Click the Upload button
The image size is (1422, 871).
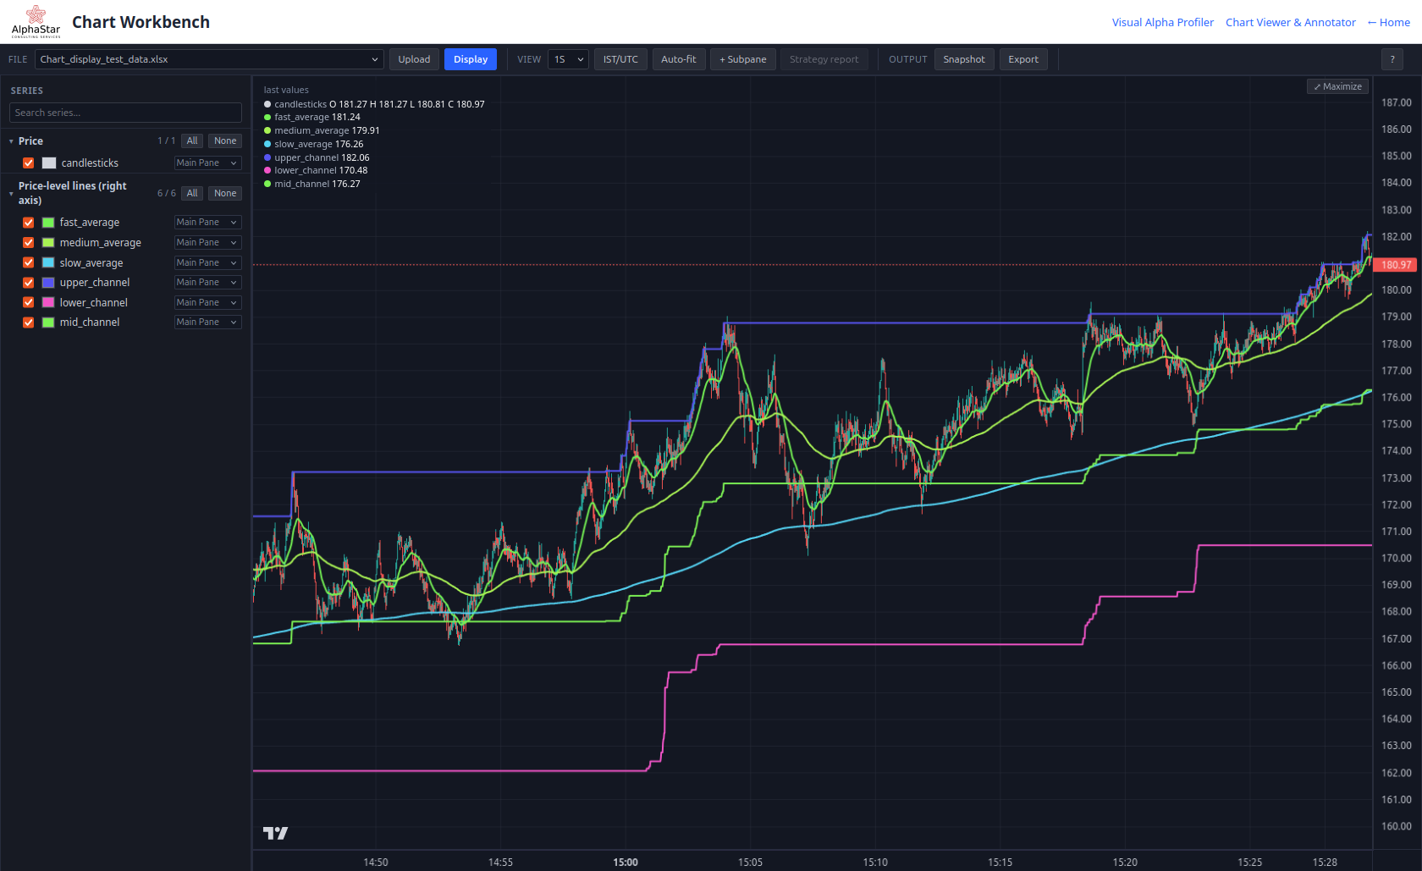click(x=414, y=59)
